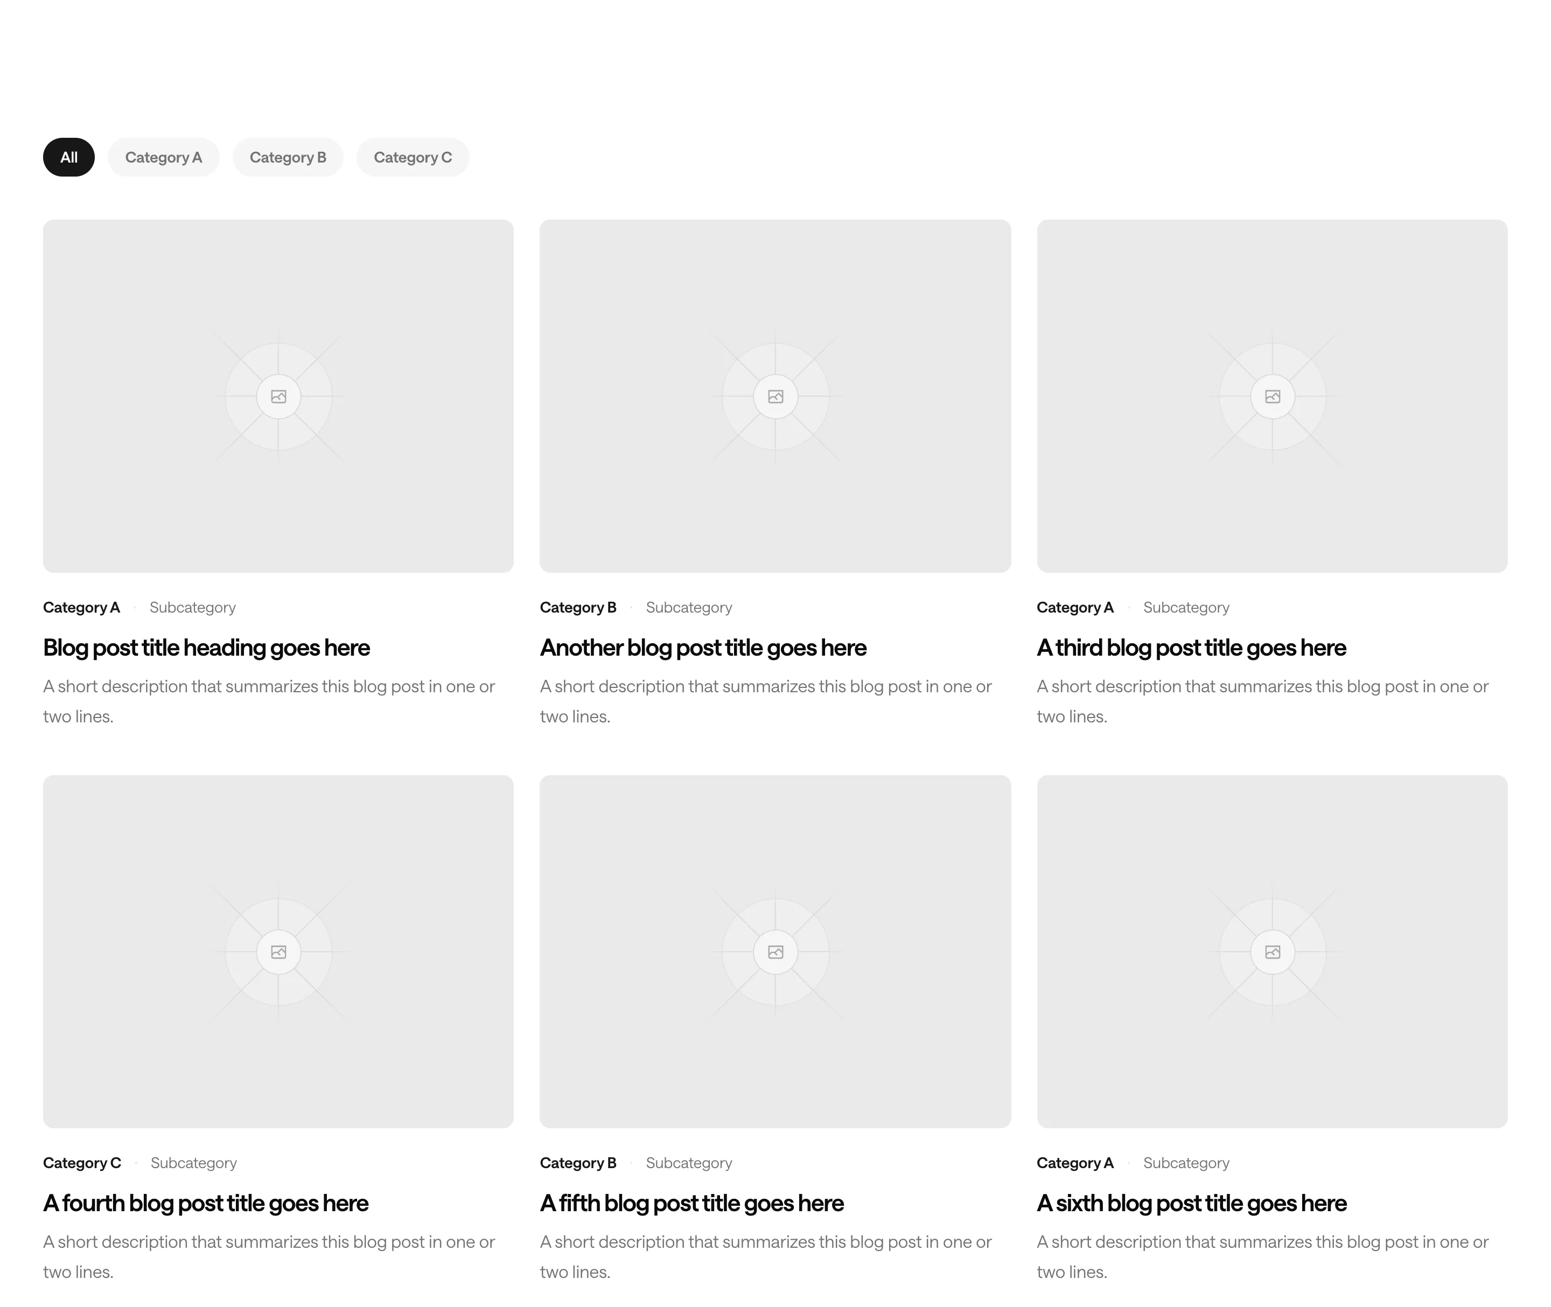Filter posts by Category A pill
The image size is (1551, 1307).
point(163,157)
